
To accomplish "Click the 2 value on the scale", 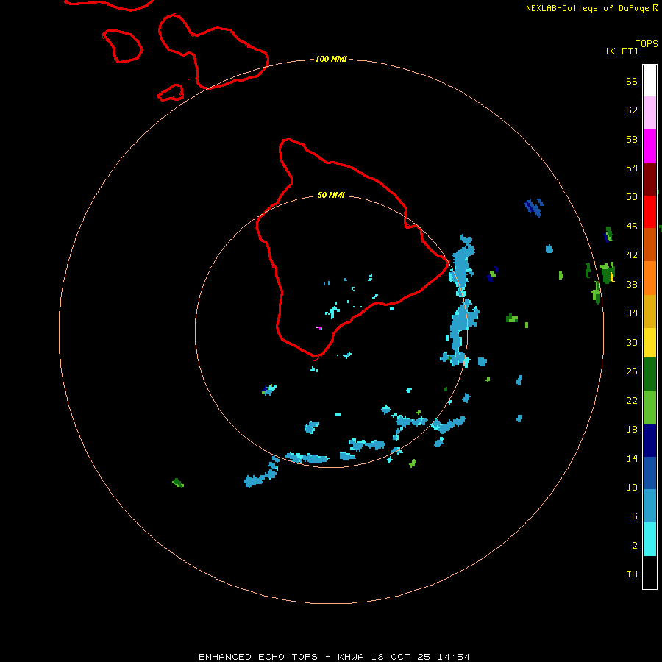I will 635,546.
